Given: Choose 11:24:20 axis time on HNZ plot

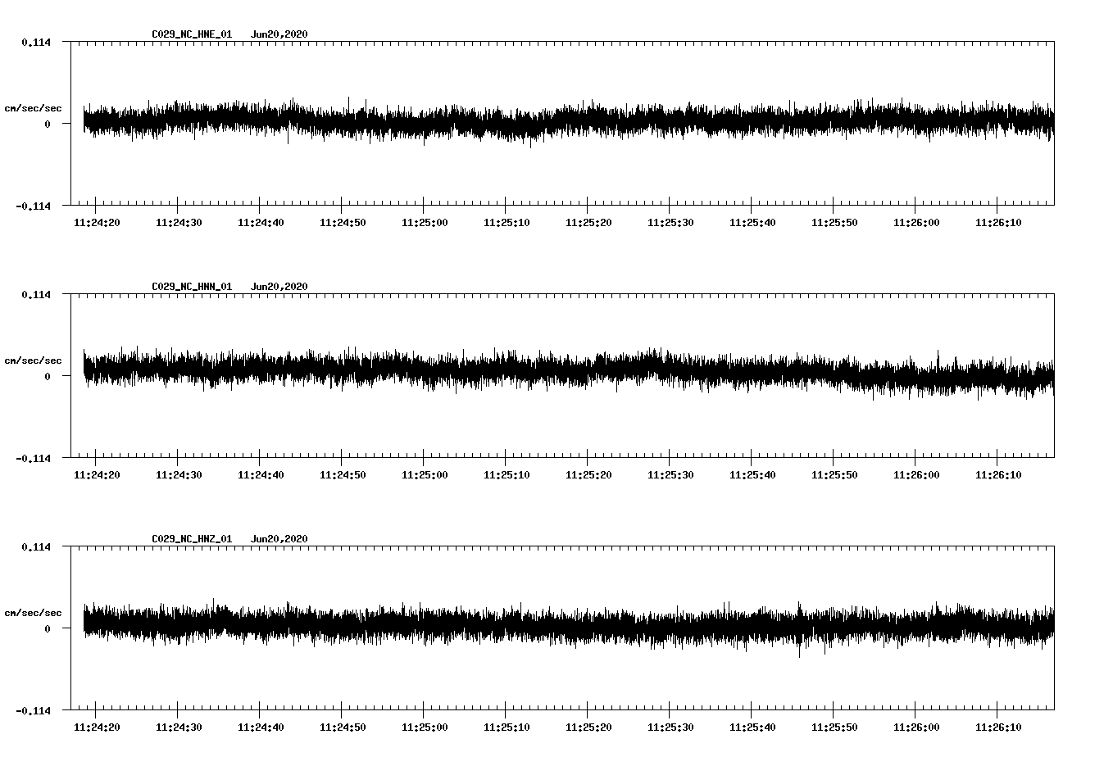Looking at the screenshot, I should (x=97, y=728).
